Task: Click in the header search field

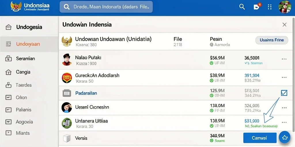Action: pos(106,7)
